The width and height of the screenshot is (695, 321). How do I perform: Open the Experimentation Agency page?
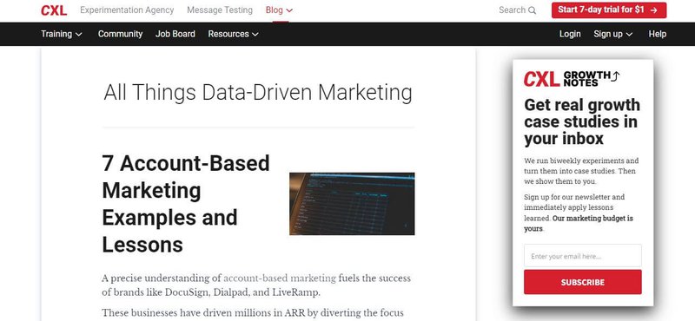coord(127,10)
